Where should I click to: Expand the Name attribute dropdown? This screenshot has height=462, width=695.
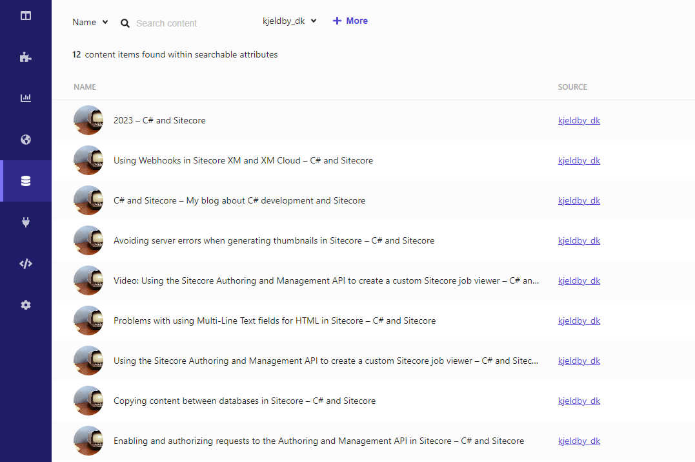[90, 22]
